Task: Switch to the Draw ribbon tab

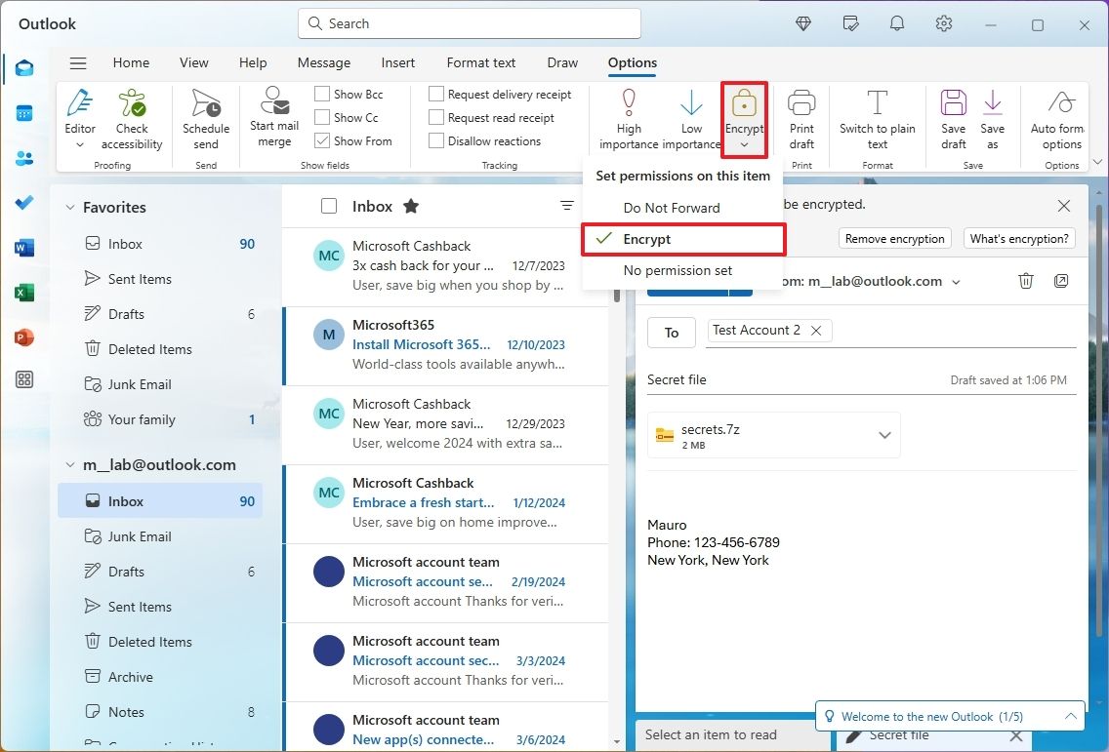Action: [x=562, y=62]
